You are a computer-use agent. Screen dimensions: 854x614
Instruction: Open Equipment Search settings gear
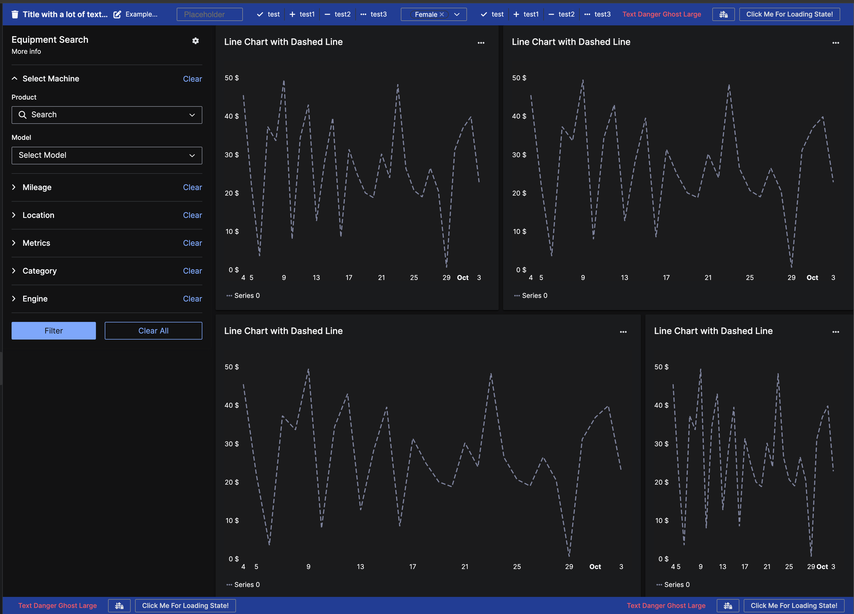tap(195, 41)
